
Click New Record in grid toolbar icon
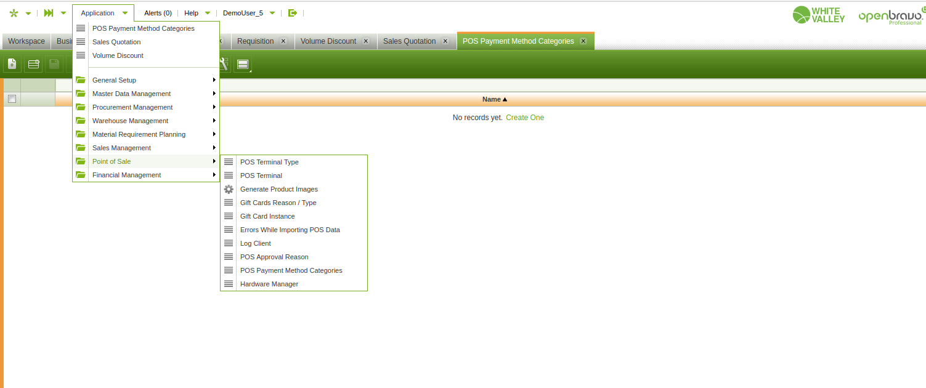(x=33, y=64)
